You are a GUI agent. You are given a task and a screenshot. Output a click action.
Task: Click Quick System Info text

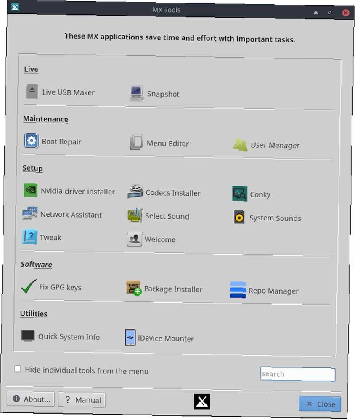pyautogui.click(x=69, y=337)
